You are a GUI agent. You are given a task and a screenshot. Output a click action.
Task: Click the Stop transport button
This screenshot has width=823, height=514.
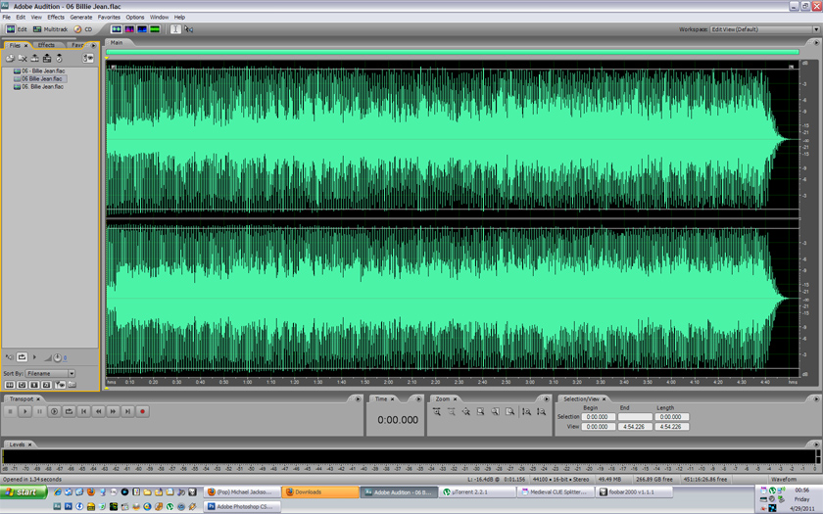click(x=10, y=412)
